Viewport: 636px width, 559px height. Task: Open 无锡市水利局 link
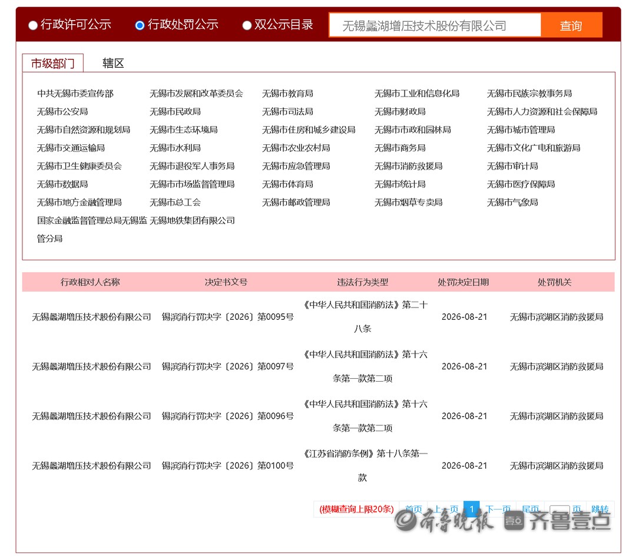[x=175, y=148]
